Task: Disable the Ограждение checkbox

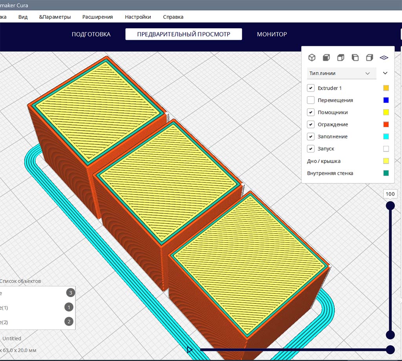Action: 311,125
